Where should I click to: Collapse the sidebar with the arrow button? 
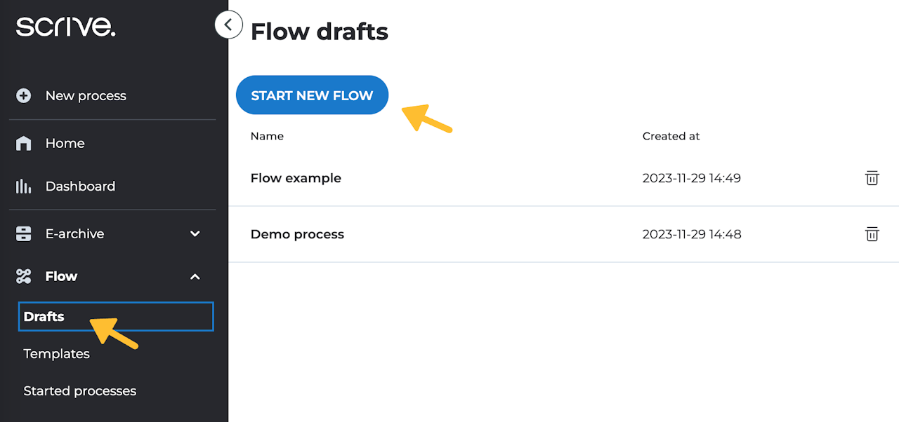tap(228, 25)
